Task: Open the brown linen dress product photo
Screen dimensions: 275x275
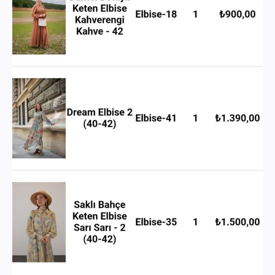Action: [x=39, y=27]
